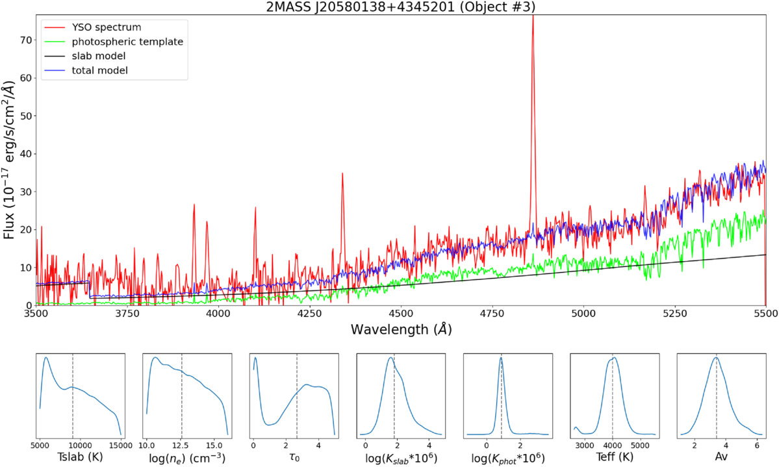Click tick label 3000 under Teff panel
This screenshot has width=779, height=467.
pyautogui.click(x=585, y=445)
